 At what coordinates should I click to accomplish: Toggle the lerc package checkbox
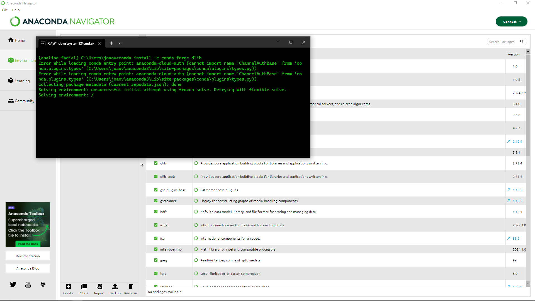pyautogui.click(x=156, y=274)
